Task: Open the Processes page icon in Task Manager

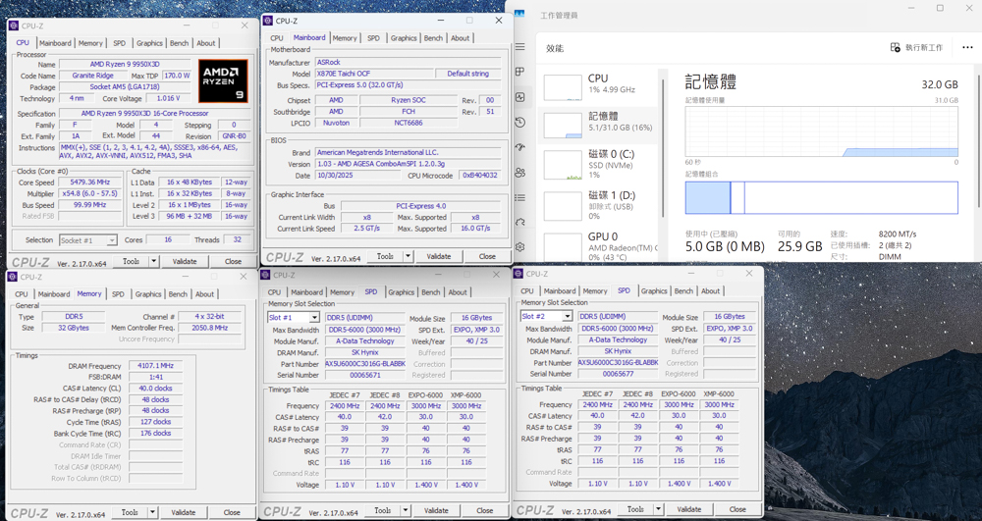Action: click(x=520, y=72)
